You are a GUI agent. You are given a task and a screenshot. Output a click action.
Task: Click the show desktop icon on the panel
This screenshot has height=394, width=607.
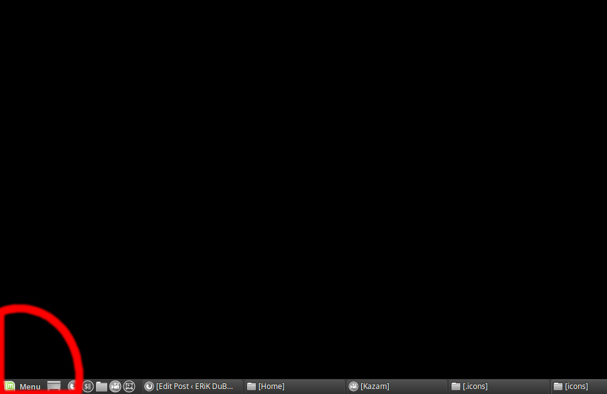coord(54,386)
